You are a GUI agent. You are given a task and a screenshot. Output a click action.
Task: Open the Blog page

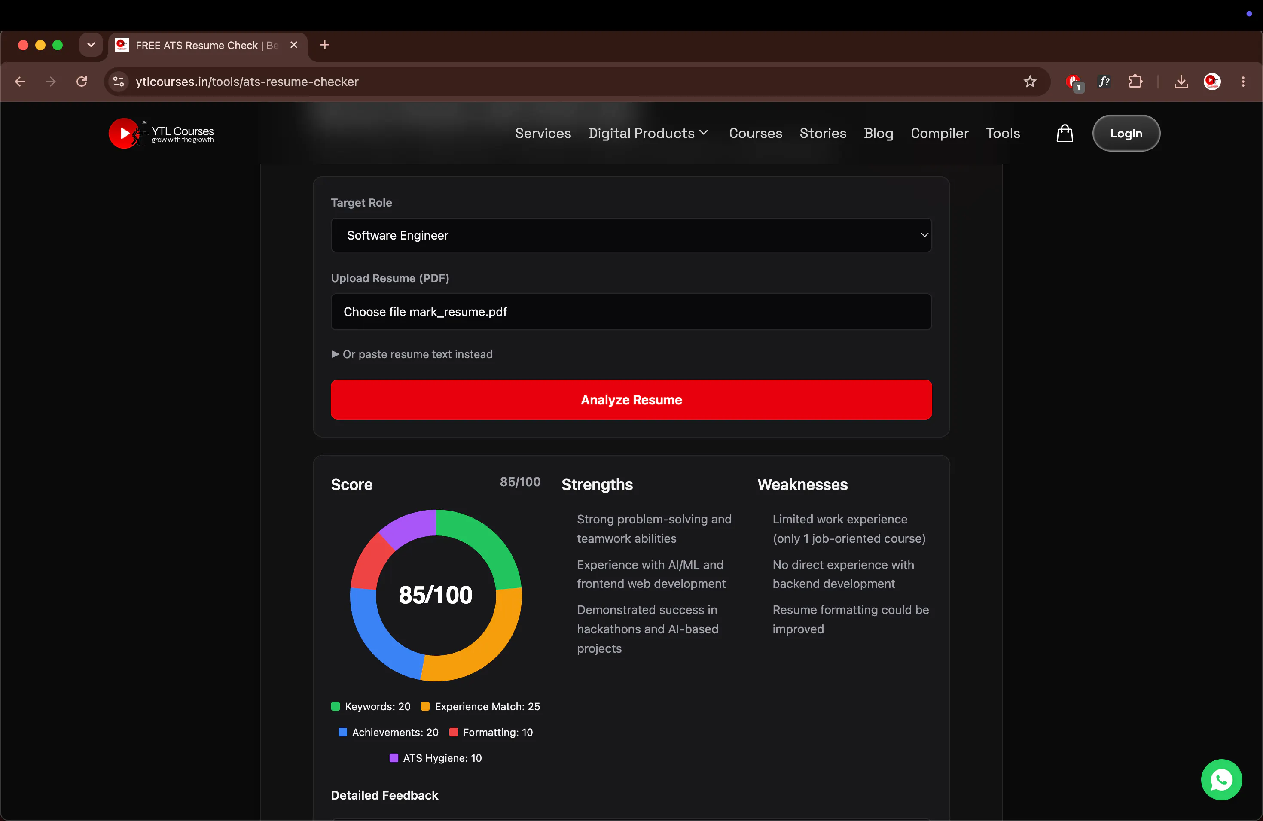point(878,133)
